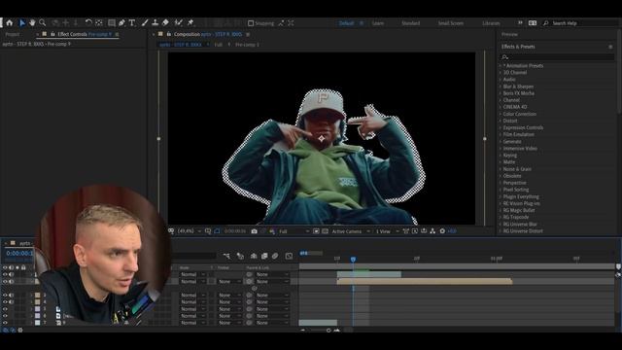Select the Selection arrow tool
The width and height of the screenshot is (622, 350).
click(22, 23)
